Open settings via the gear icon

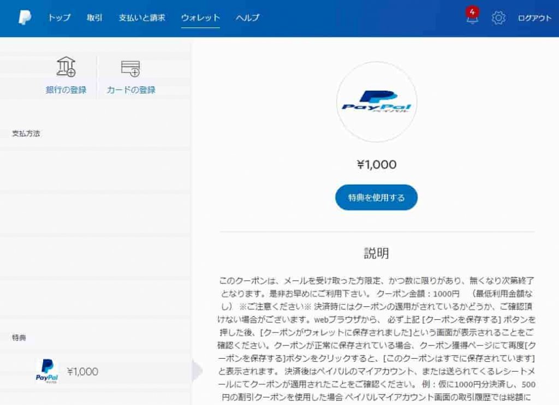[x=498, y=17]
